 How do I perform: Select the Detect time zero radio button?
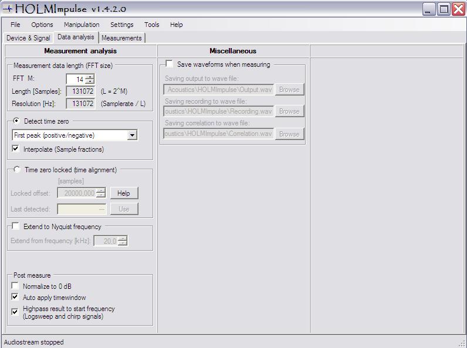coord(16,121)
